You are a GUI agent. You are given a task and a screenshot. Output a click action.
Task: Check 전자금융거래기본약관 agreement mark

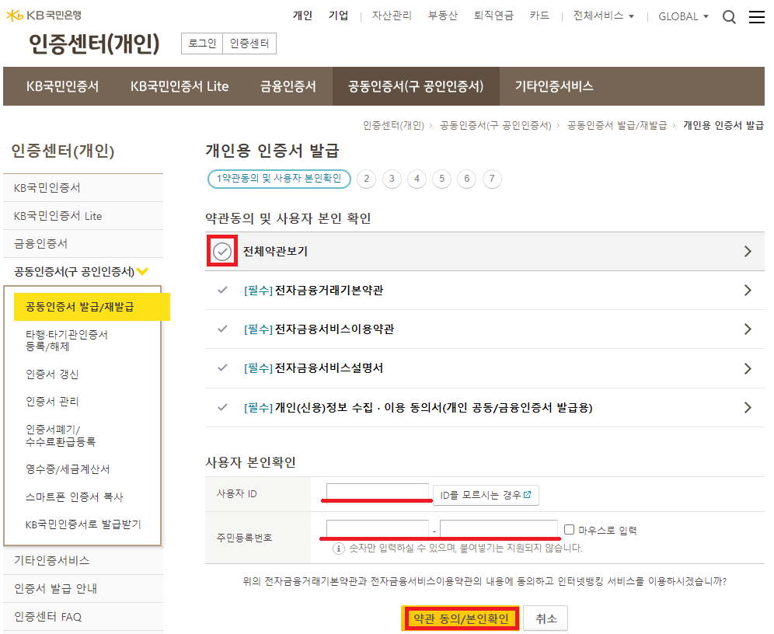coord(222,290)
